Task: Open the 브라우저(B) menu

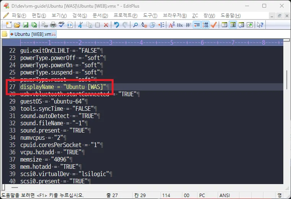Action: coord(175,15)
